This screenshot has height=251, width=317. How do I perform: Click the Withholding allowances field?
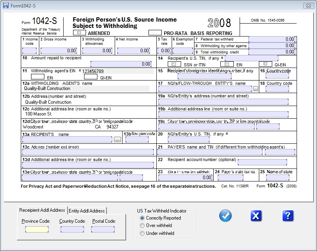point(97,51)
